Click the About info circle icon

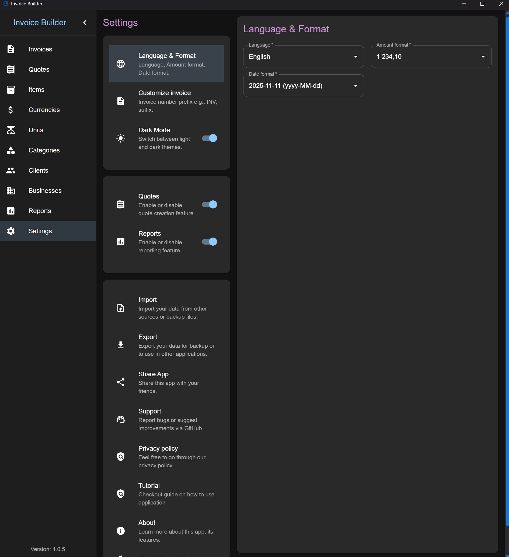[x=120, y=531]
